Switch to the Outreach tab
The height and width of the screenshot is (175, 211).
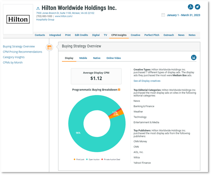point(169,35)
